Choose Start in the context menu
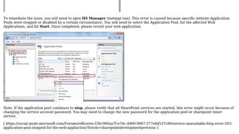239x134 pixels. [69, 83]
